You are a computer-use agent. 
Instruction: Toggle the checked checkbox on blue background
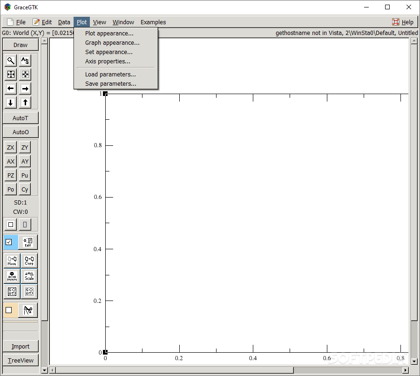(x=9, y=242)
